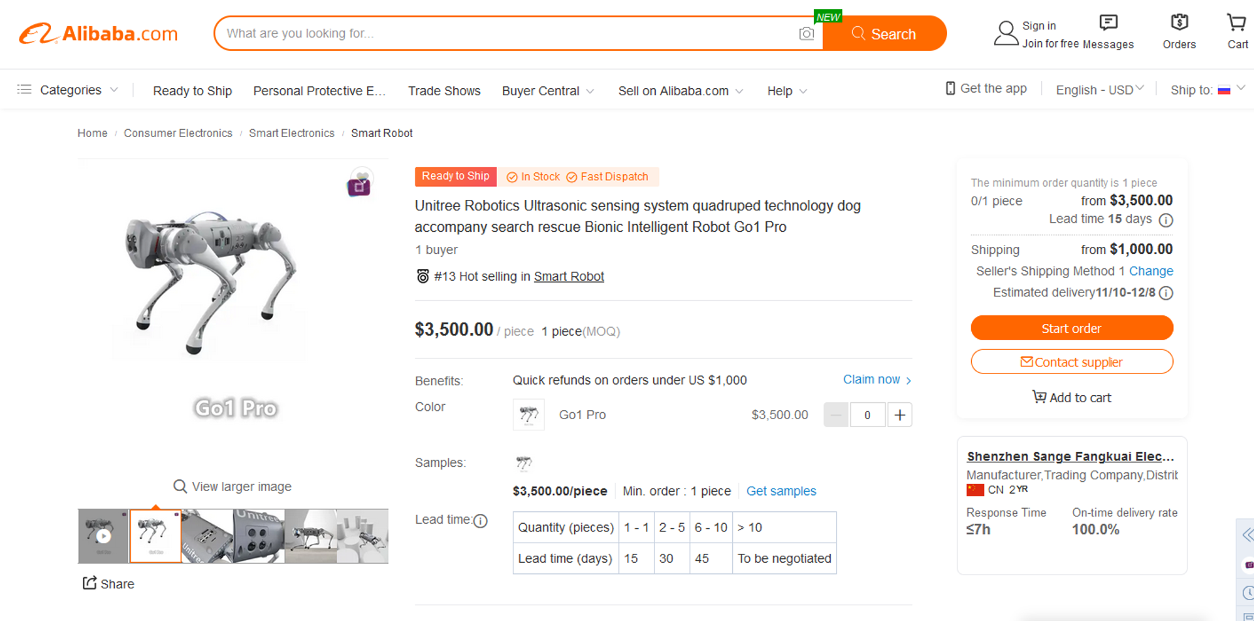Open Shenzhen Sange Fangkuai supplier link

1070,456
